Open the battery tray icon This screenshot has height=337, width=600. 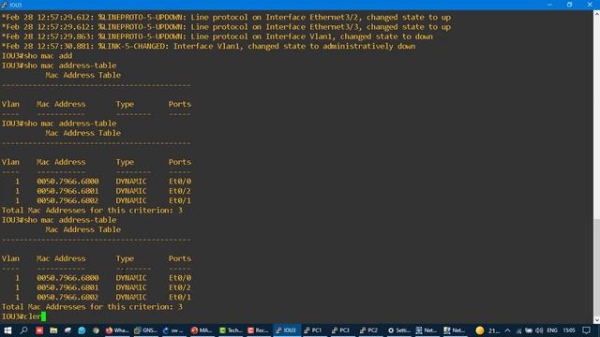(529, 330)
